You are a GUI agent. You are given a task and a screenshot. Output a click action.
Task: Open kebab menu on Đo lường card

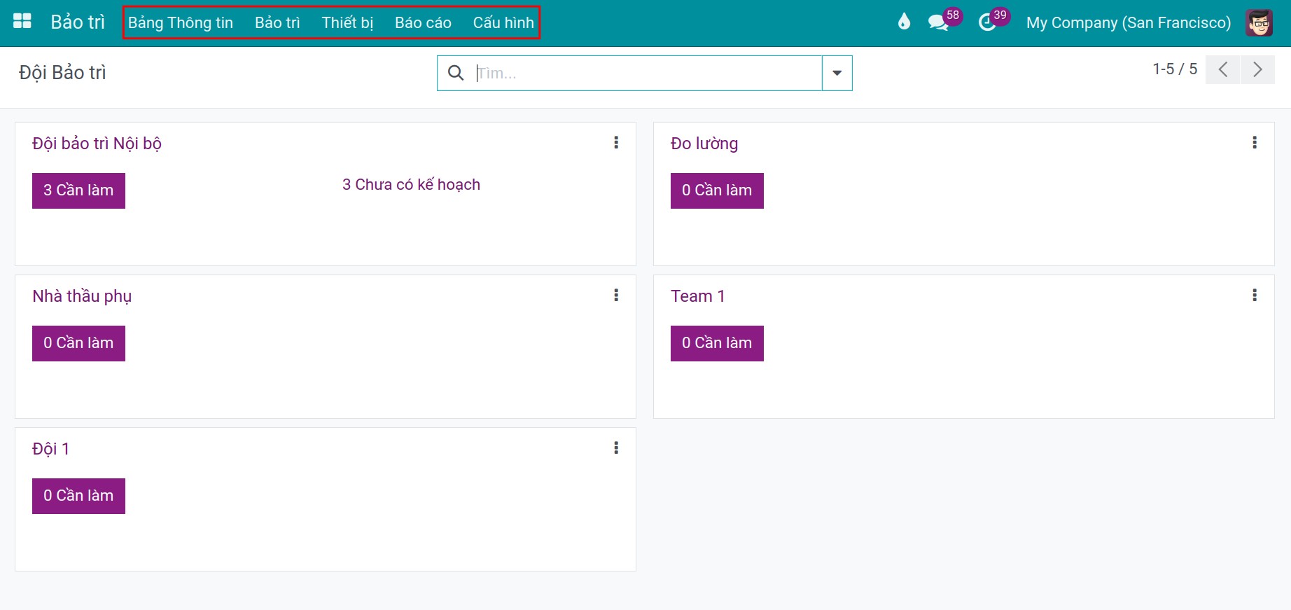1255,143
